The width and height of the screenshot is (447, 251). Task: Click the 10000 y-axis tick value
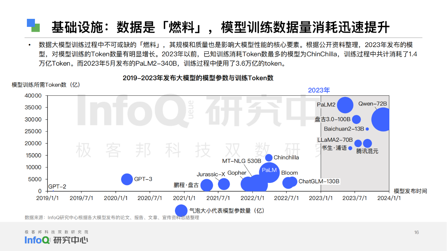(x=34, y=167)
